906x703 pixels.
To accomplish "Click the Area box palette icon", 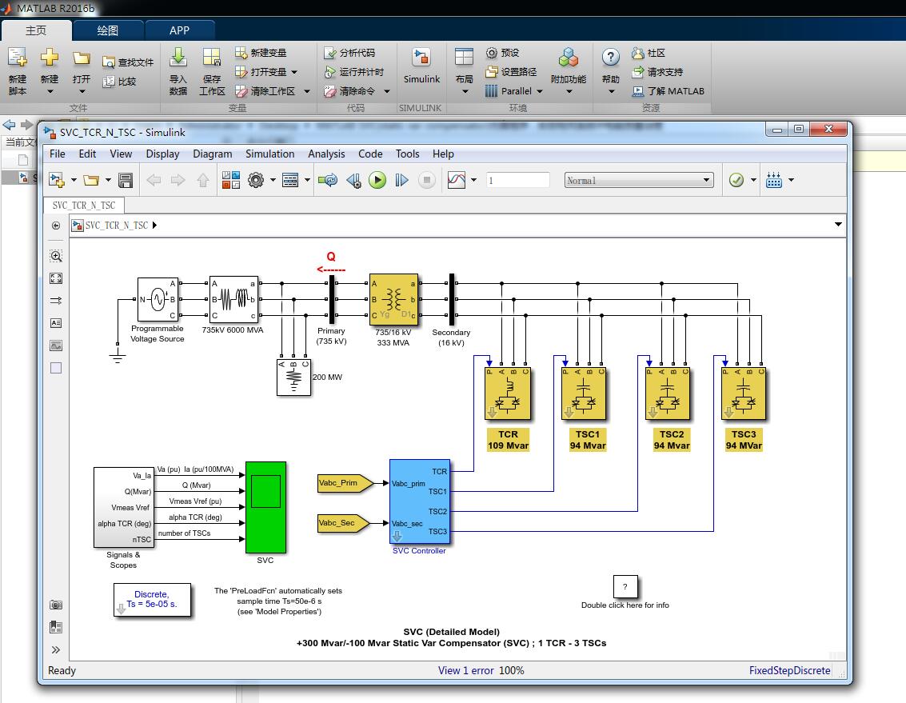I will point(56,368).
